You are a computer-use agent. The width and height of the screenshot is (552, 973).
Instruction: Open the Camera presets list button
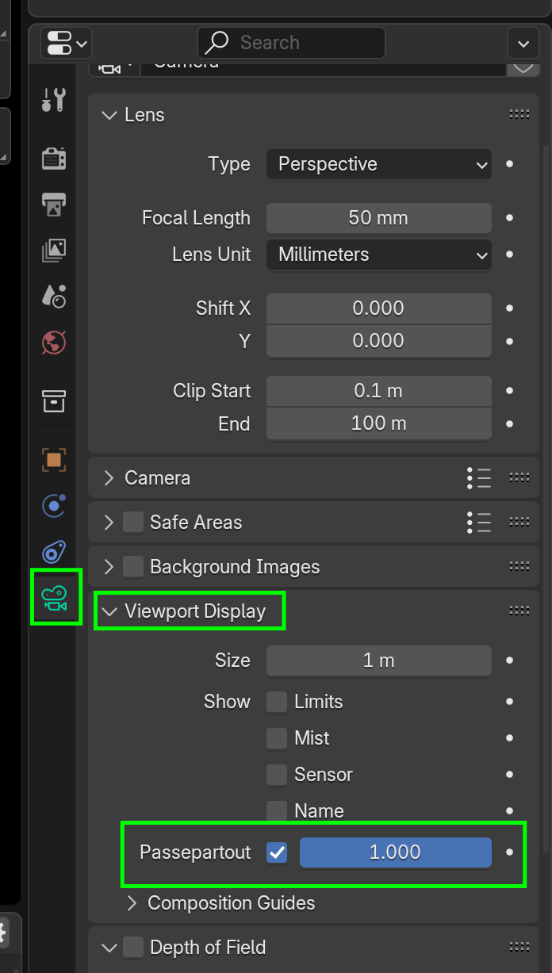pyautogui.click(x=479, y=478)
